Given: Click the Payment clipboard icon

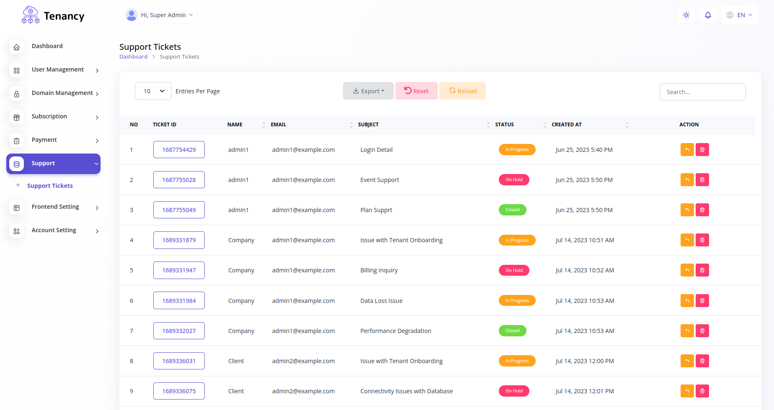Looking at the screenshot, I should [17, 141].
